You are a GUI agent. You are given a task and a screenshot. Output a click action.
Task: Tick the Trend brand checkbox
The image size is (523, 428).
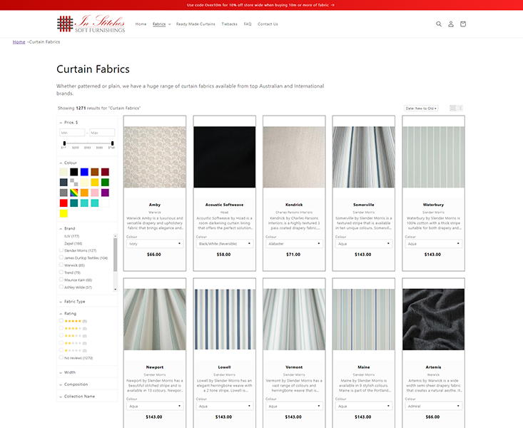[61, 272]
